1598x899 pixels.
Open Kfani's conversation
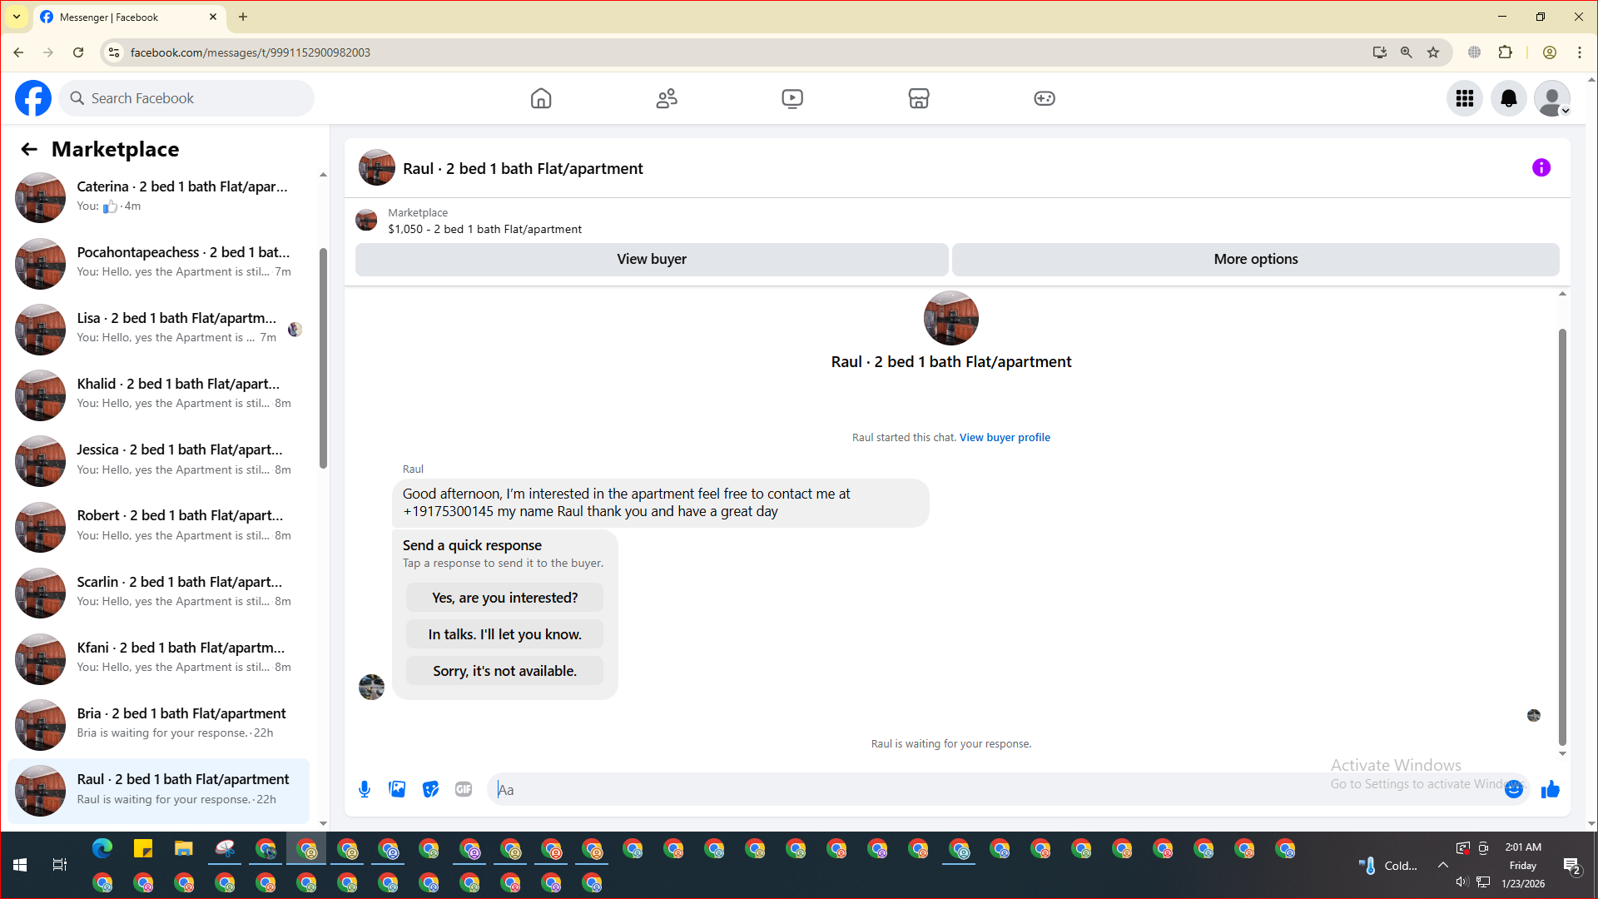pos(158,658)
